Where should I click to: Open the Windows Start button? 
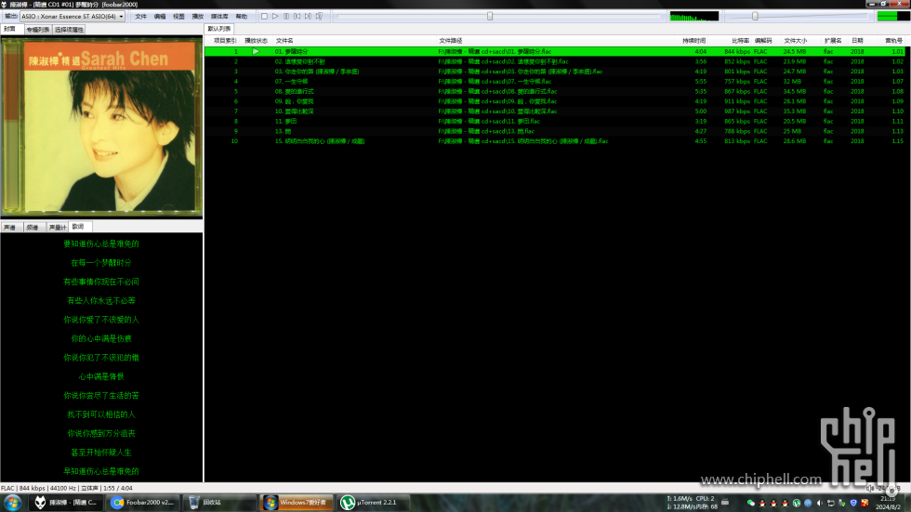point(12,503)
